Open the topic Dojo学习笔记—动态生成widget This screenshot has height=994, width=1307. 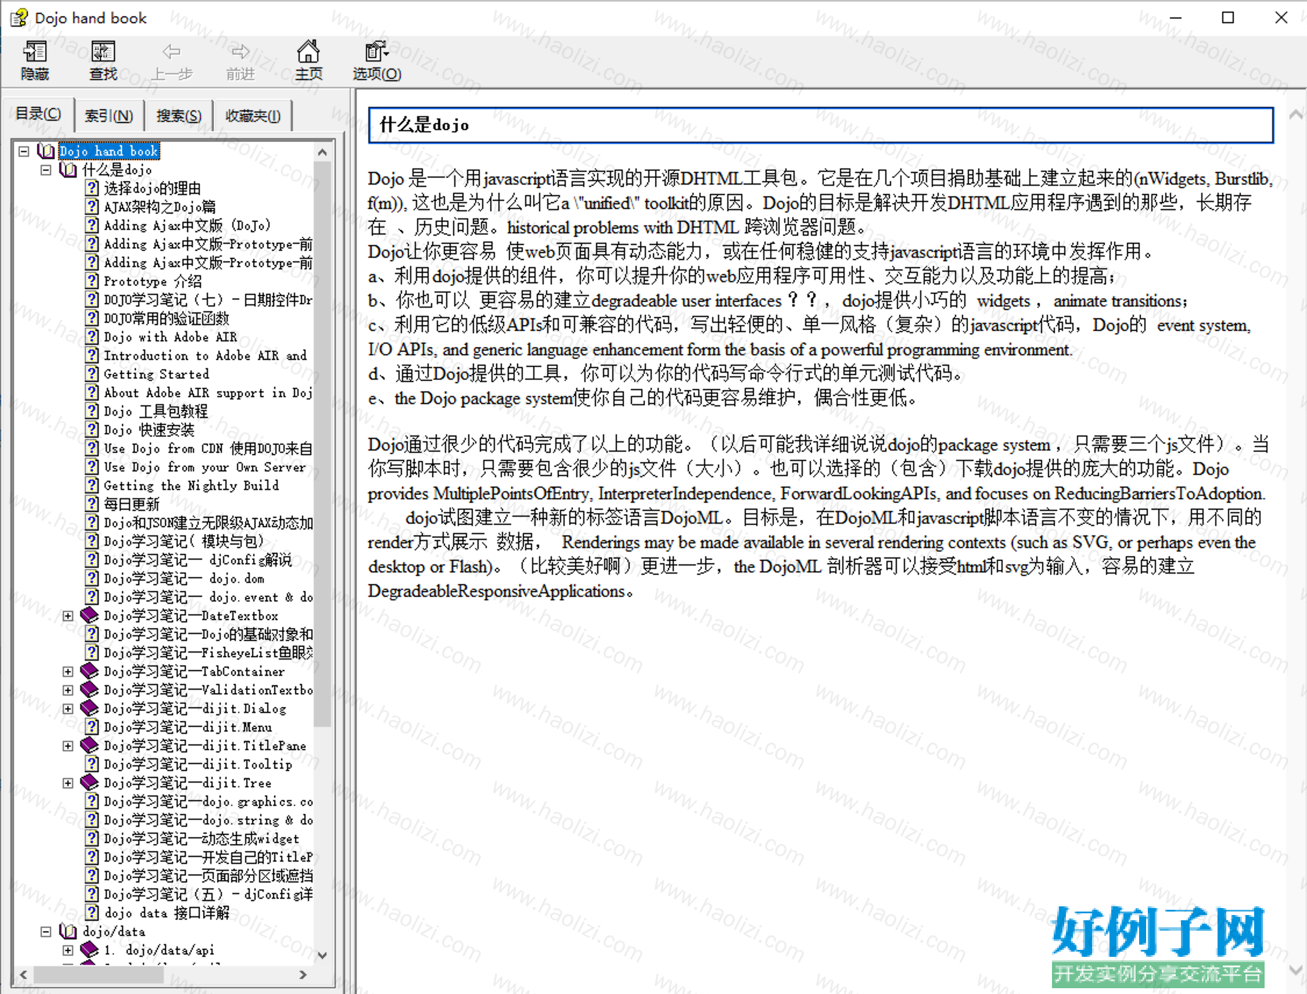click(202, 839)
